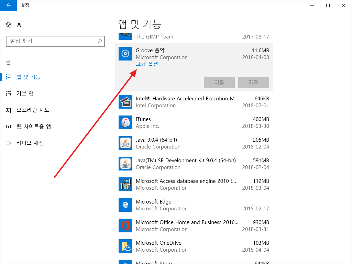
Task: Open the 앱 및 기능 section
Action: [29, 77]
